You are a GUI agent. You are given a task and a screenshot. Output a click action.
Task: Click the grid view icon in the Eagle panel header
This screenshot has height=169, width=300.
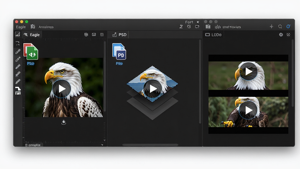[x=102, y=35]
